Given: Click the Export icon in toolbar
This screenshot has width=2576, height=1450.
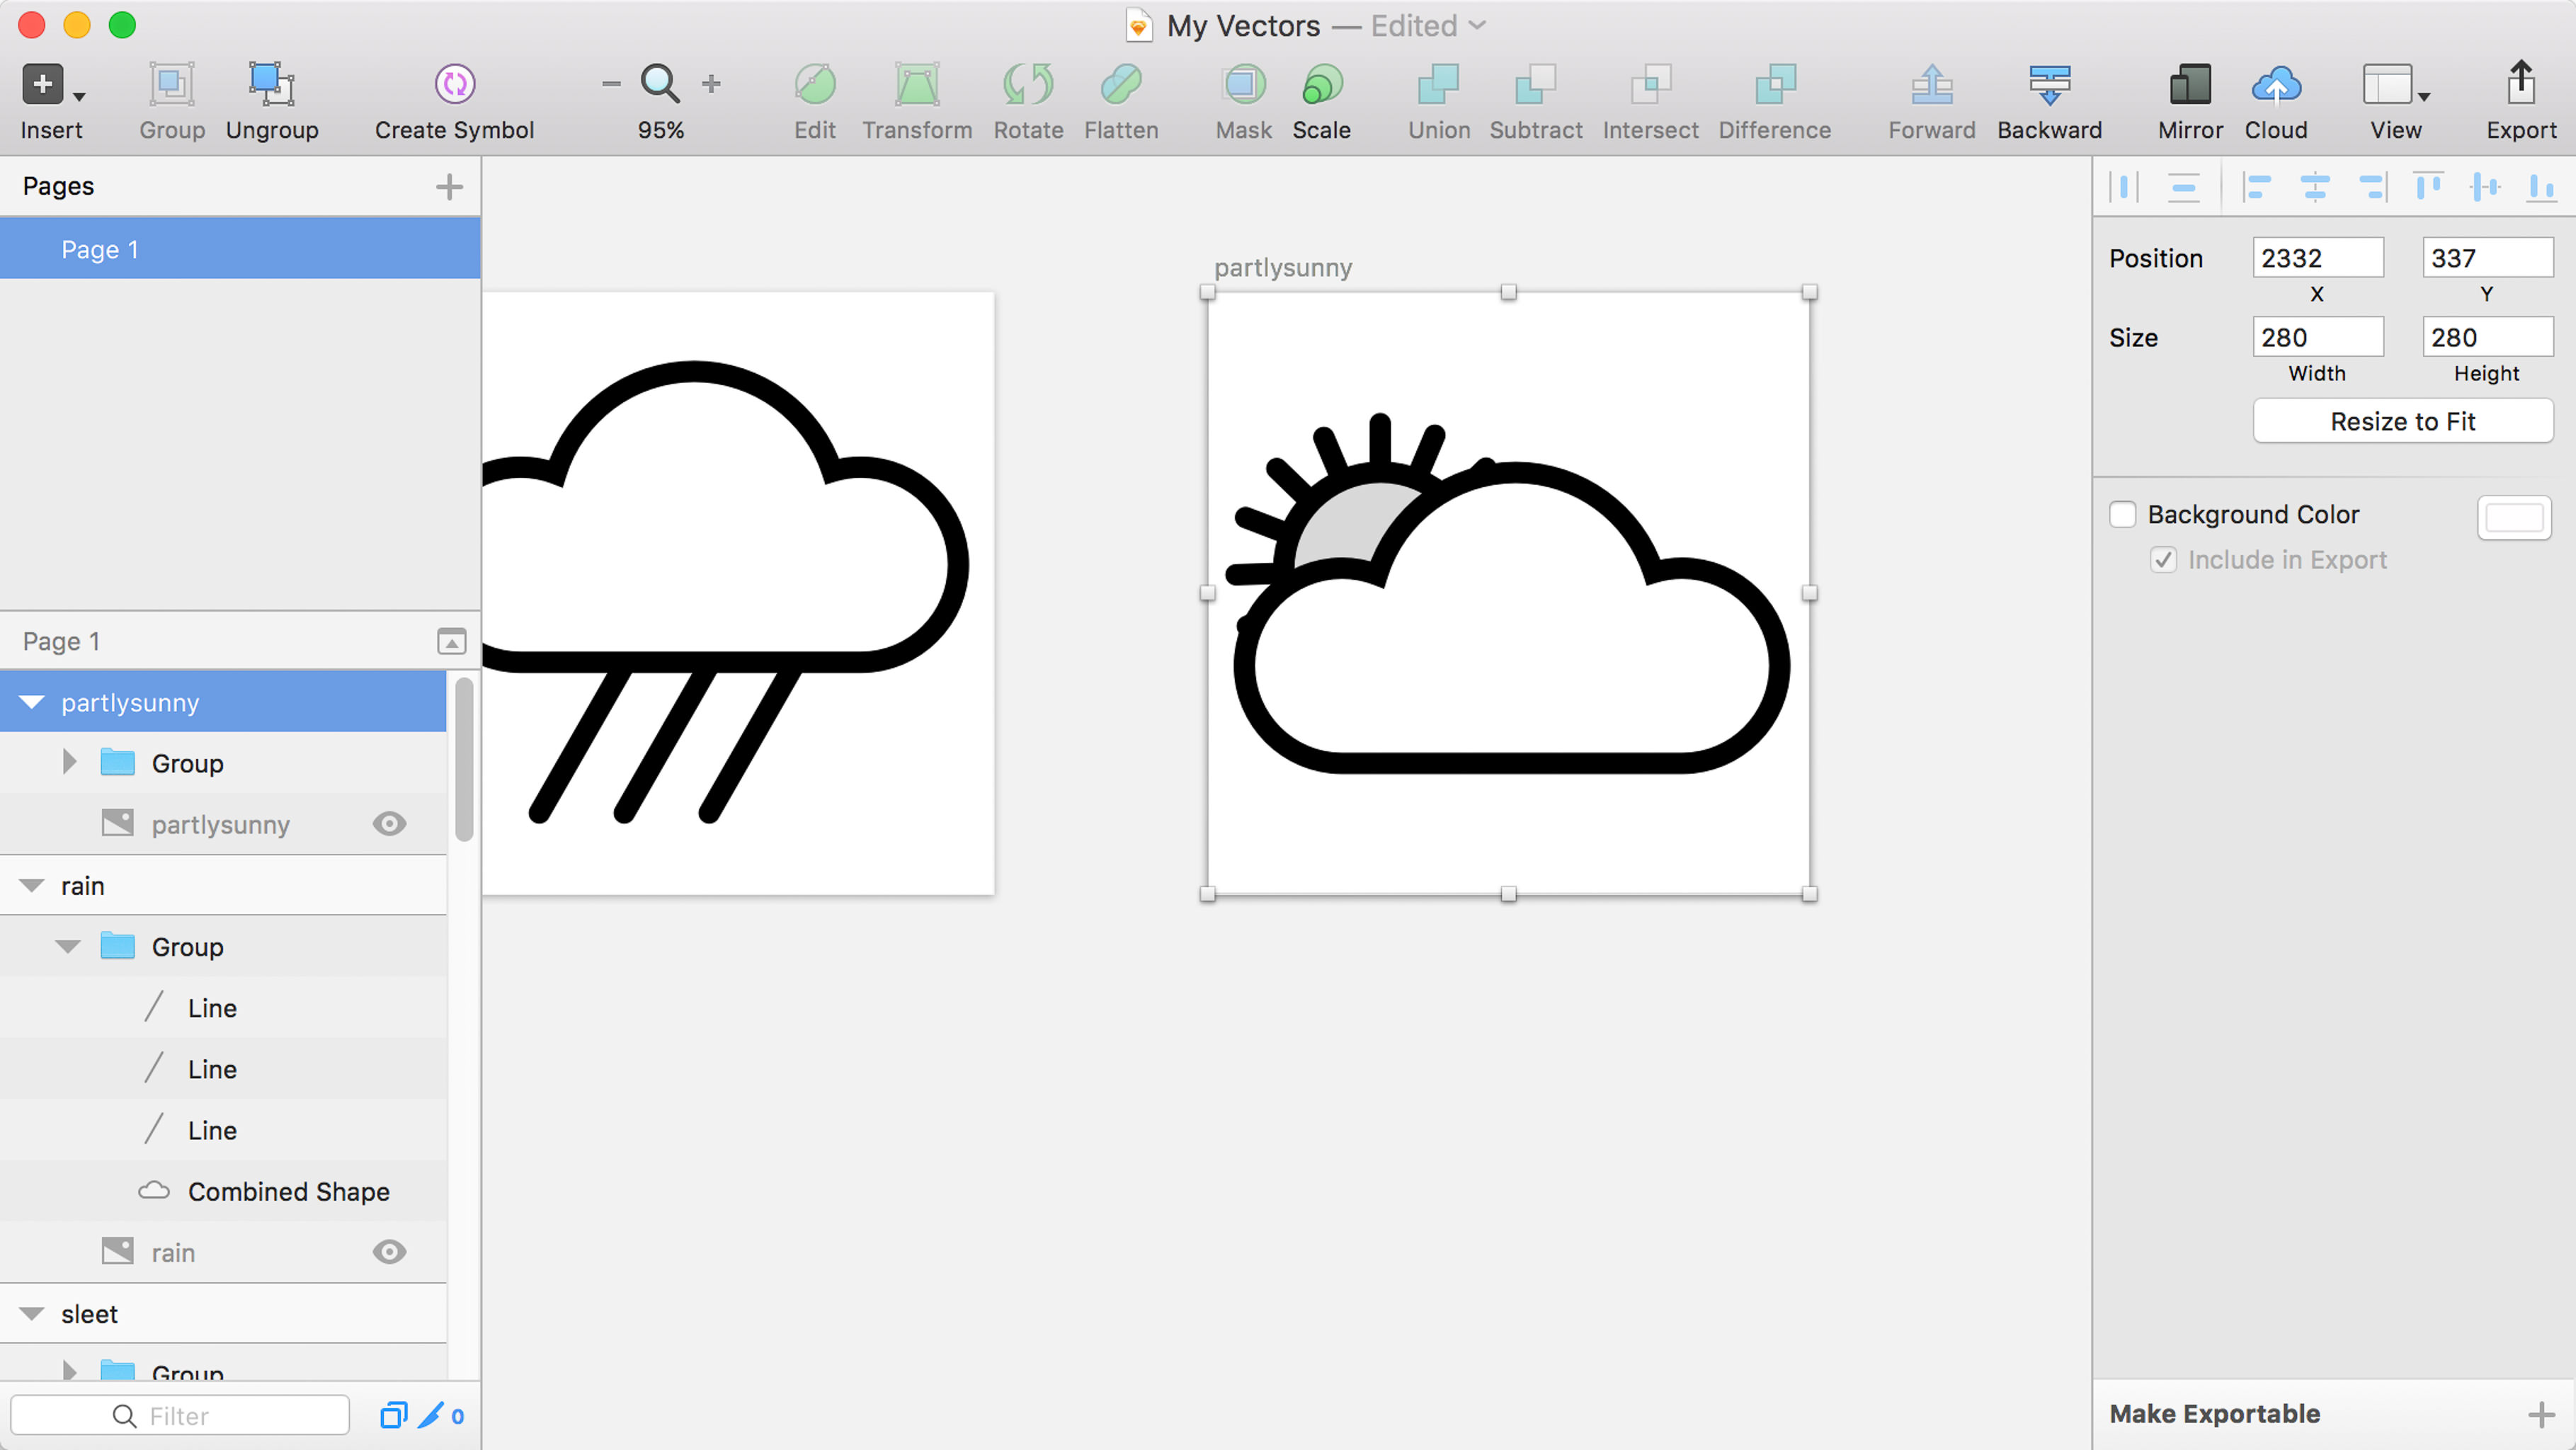Looking at the screenshot, I should 2520,85.
